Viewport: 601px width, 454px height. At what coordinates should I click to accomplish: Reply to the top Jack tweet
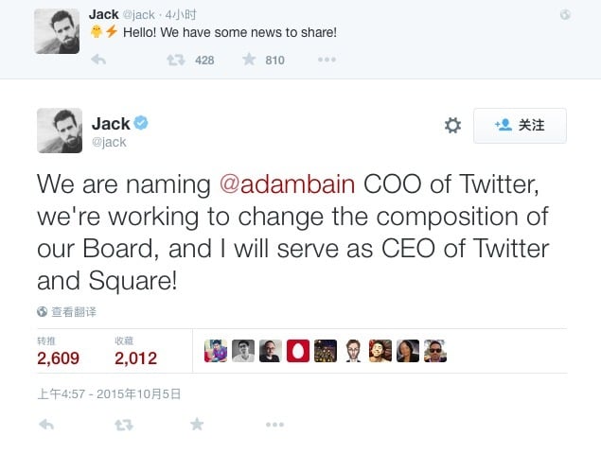[97, 60]
